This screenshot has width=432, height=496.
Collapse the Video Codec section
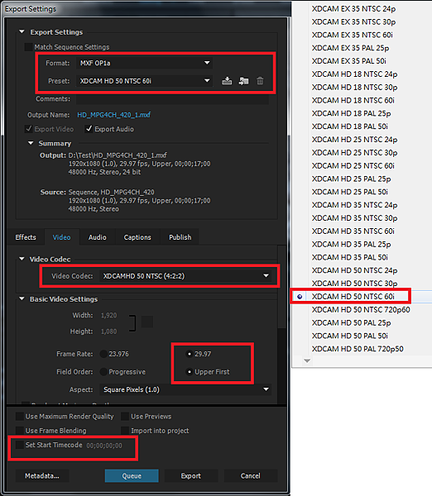pos(22,259)
